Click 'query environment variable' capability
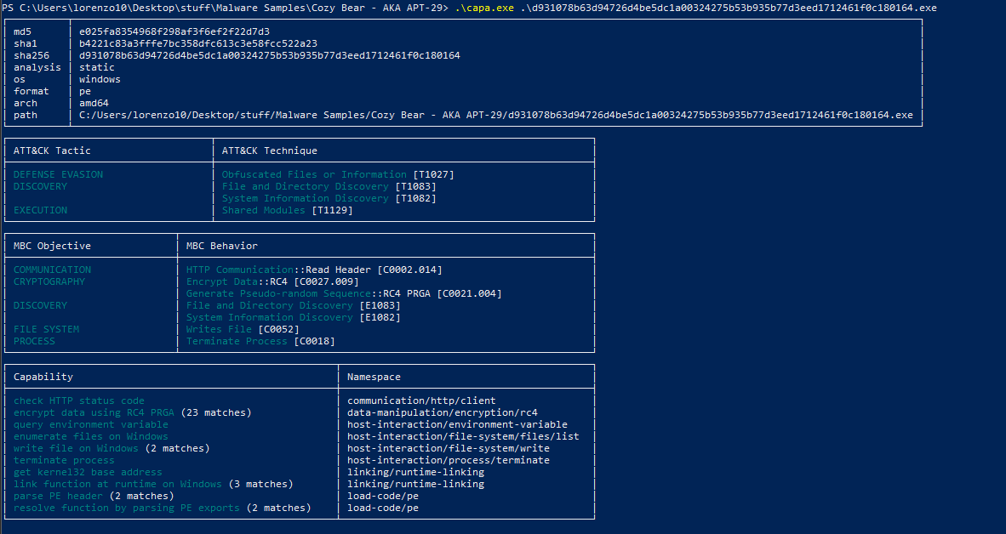Viewport: 1006px width, 534px height. tap(91, 424)
